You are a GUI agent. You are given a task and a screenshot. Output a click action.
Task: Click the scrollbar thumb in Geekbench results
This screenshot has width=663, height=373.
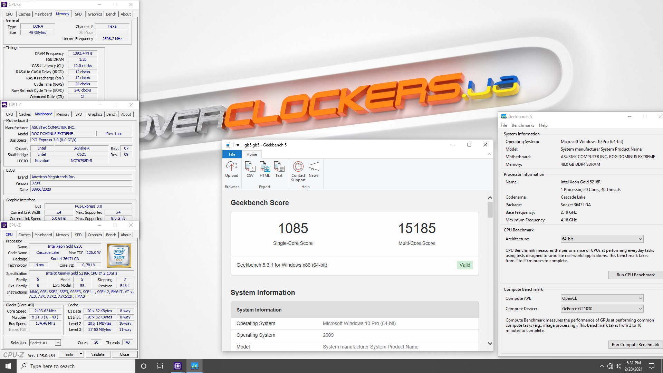coord(490,210)
